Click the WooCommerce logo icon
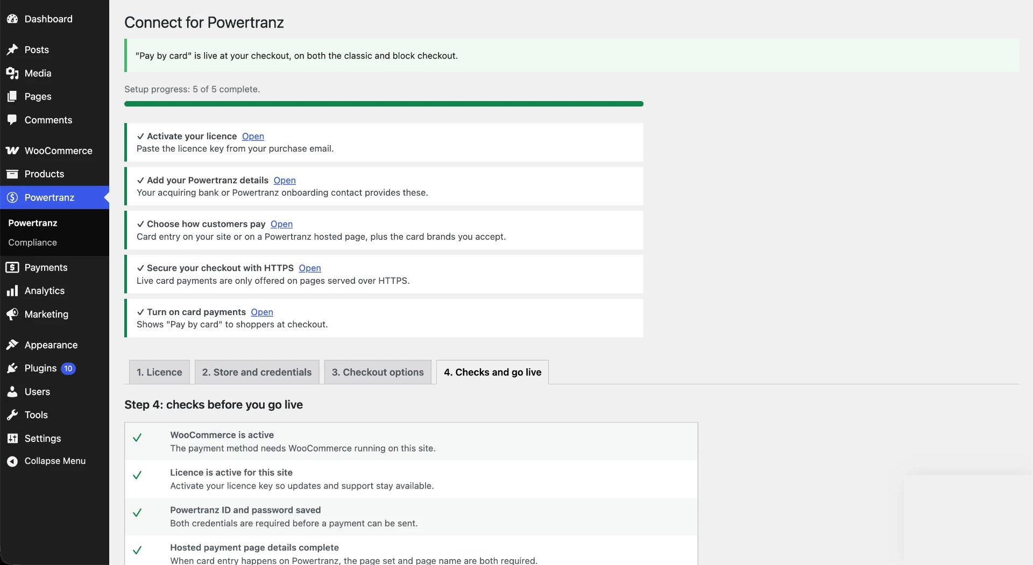The image size is (1033, 565). (x=12, y=151)
